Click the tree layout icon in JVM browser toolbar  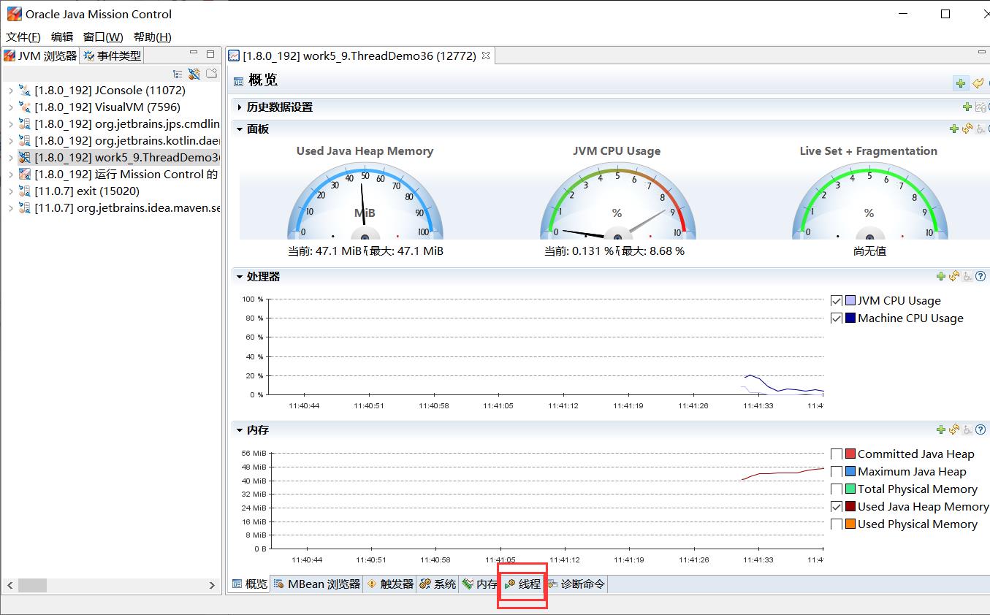[178, 74]
